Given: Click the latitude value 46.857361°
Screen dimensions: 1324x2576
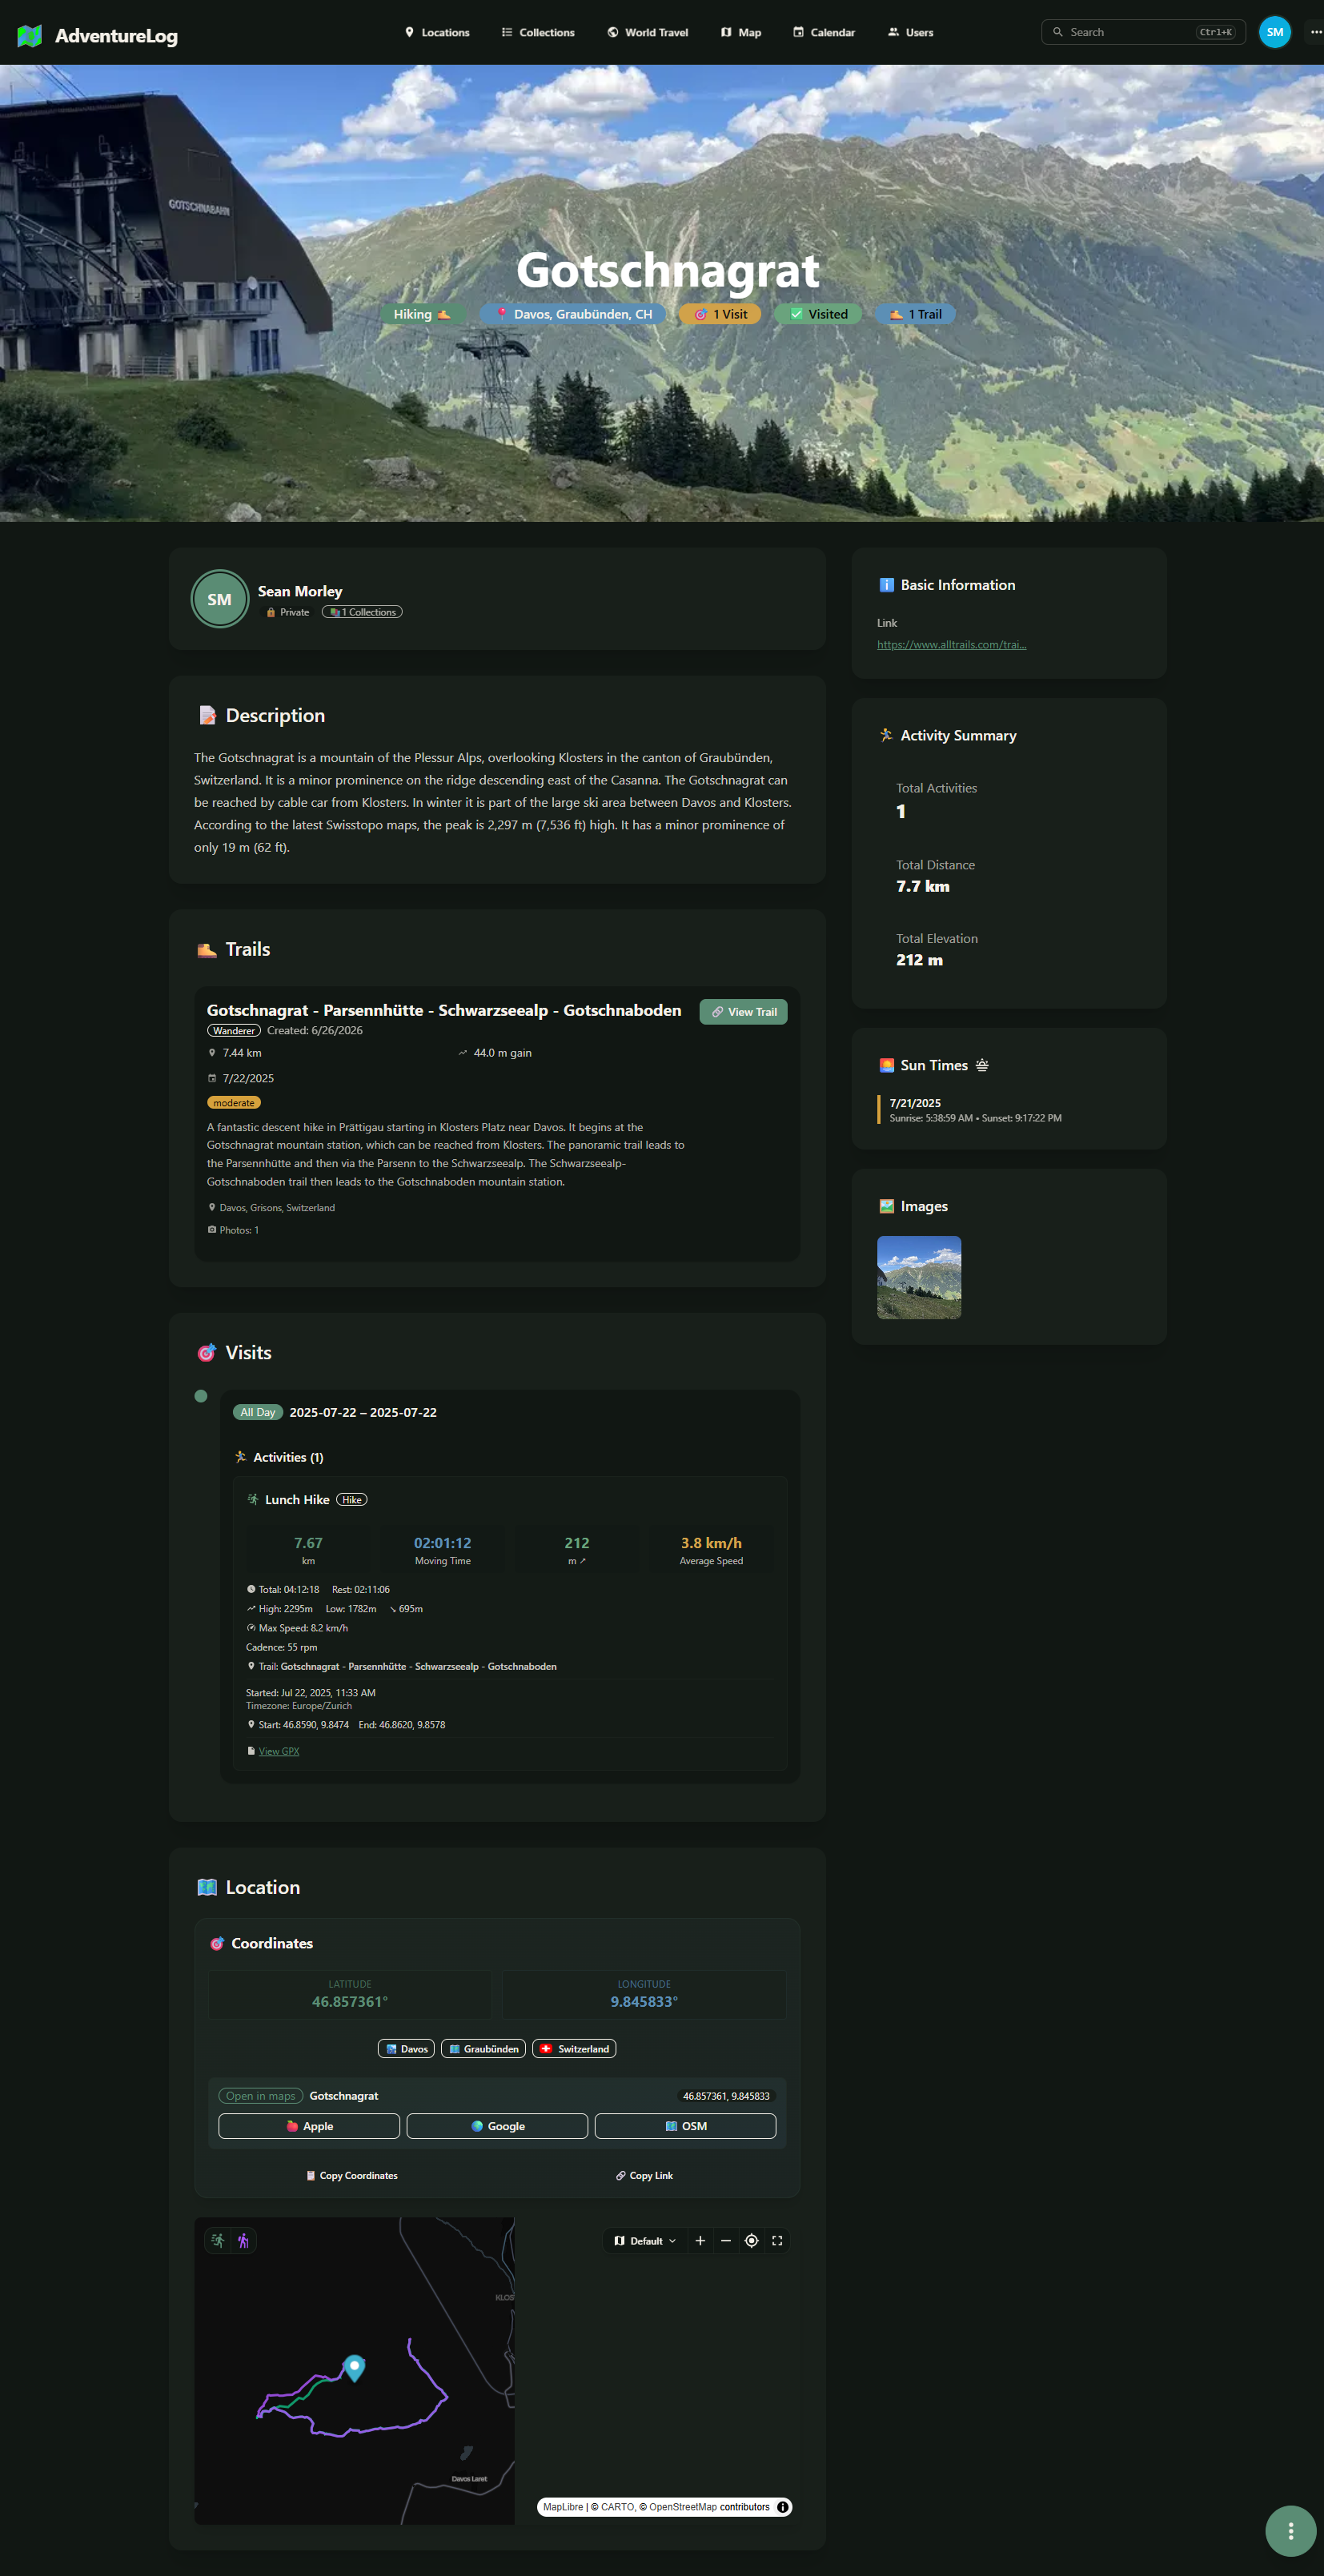Looking at the screenshot, I should [350, 2001].
